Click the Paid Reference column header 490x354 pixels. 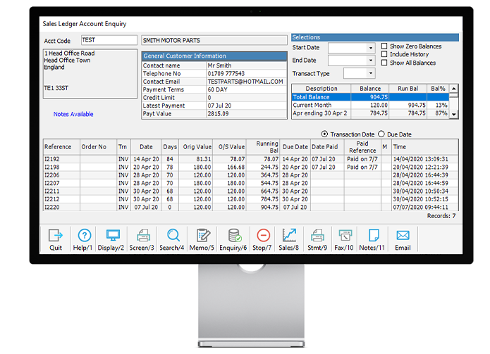[362, 147]
